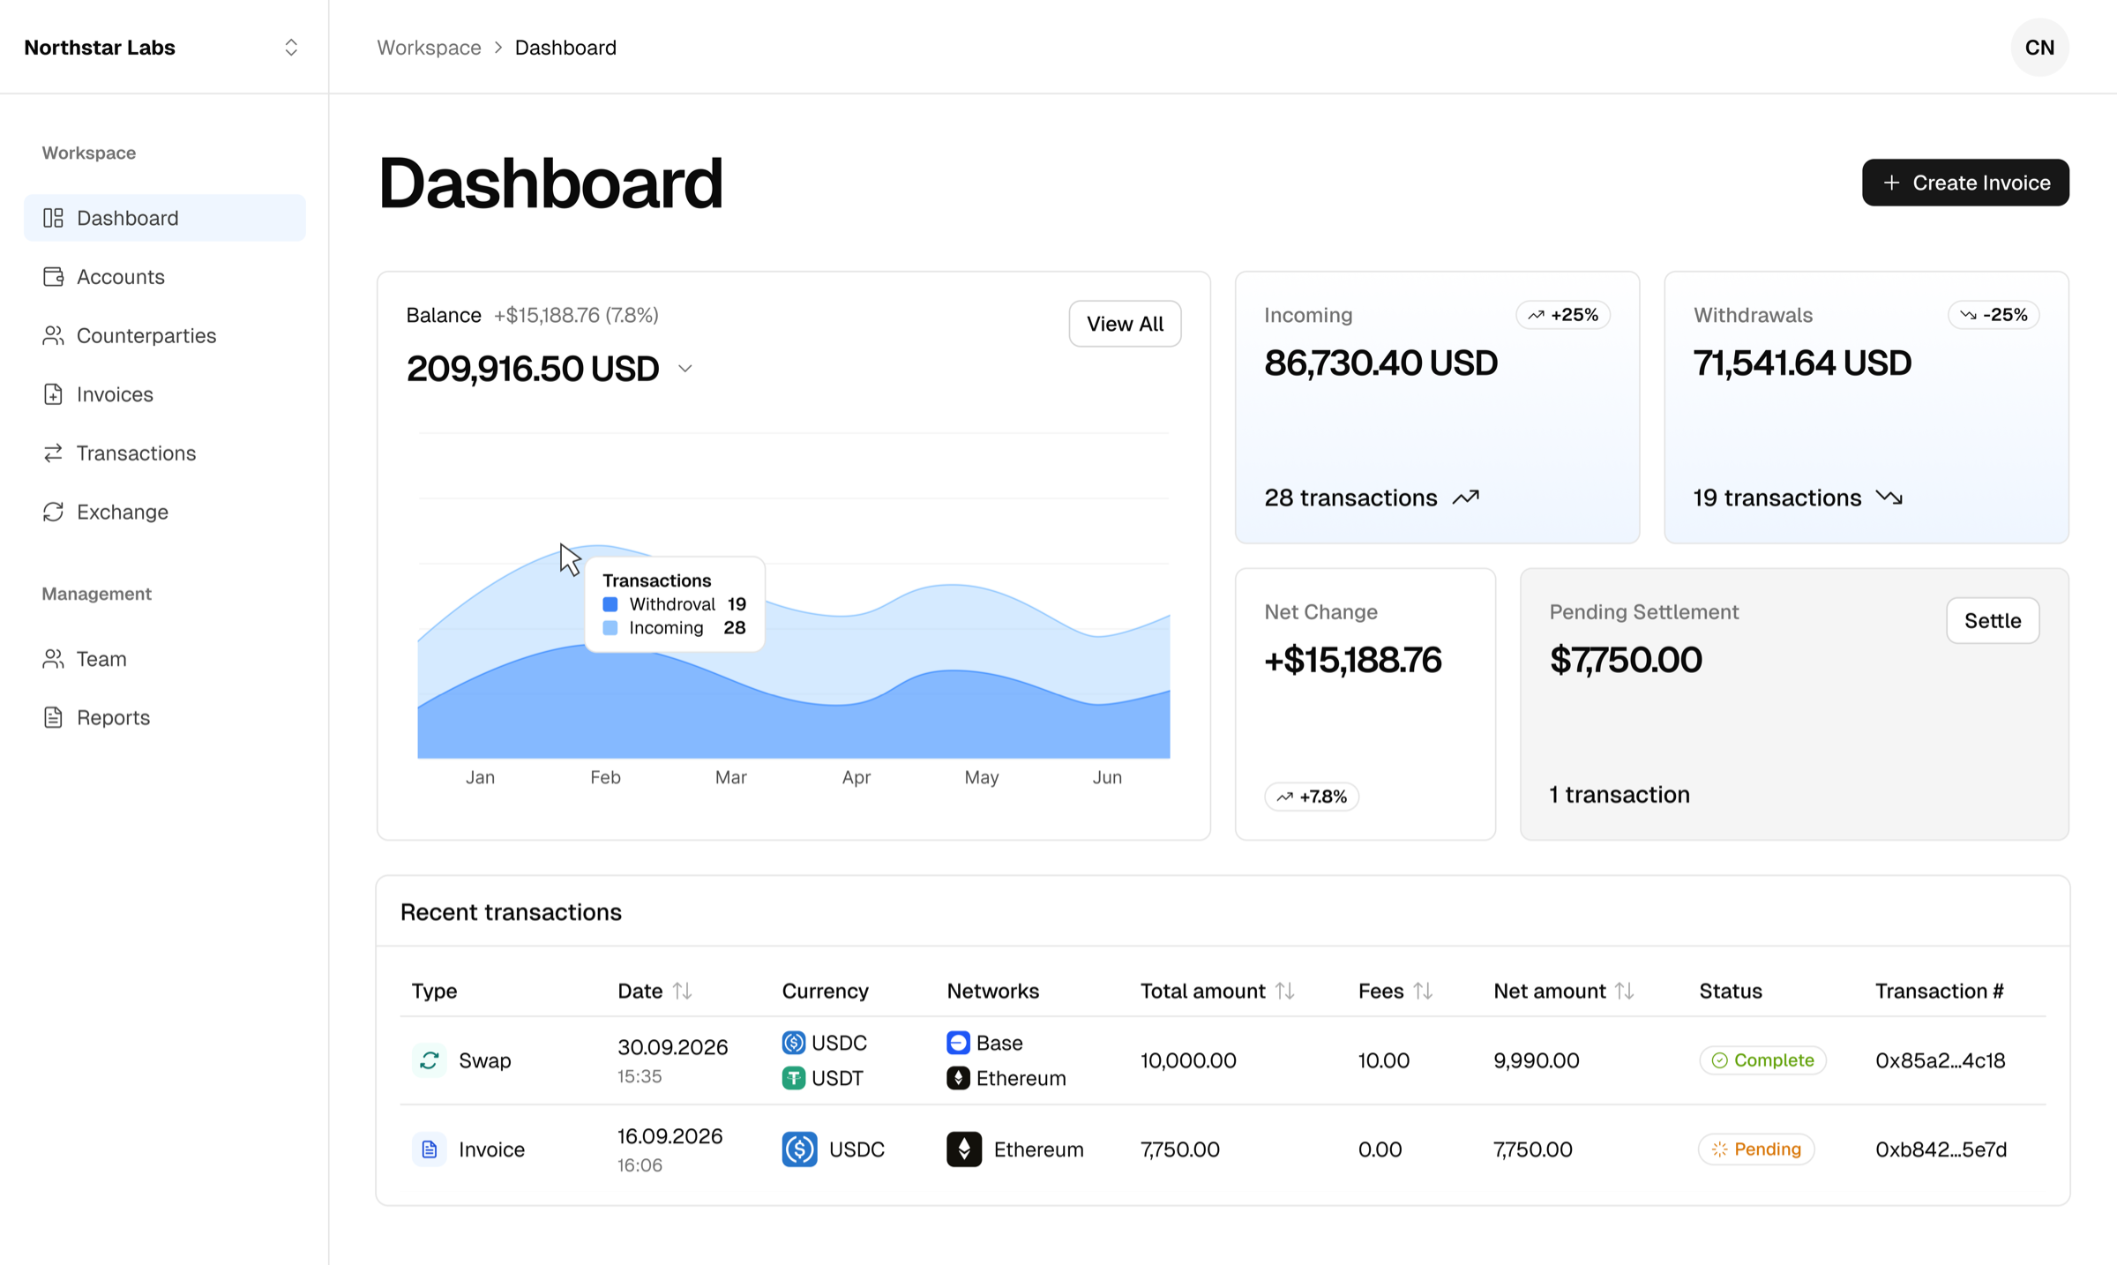This screenshot has height=1265, width=2117.
Task: Click the downward trend arrow beside 19 transactions
Action: (x=1889, y=498)
